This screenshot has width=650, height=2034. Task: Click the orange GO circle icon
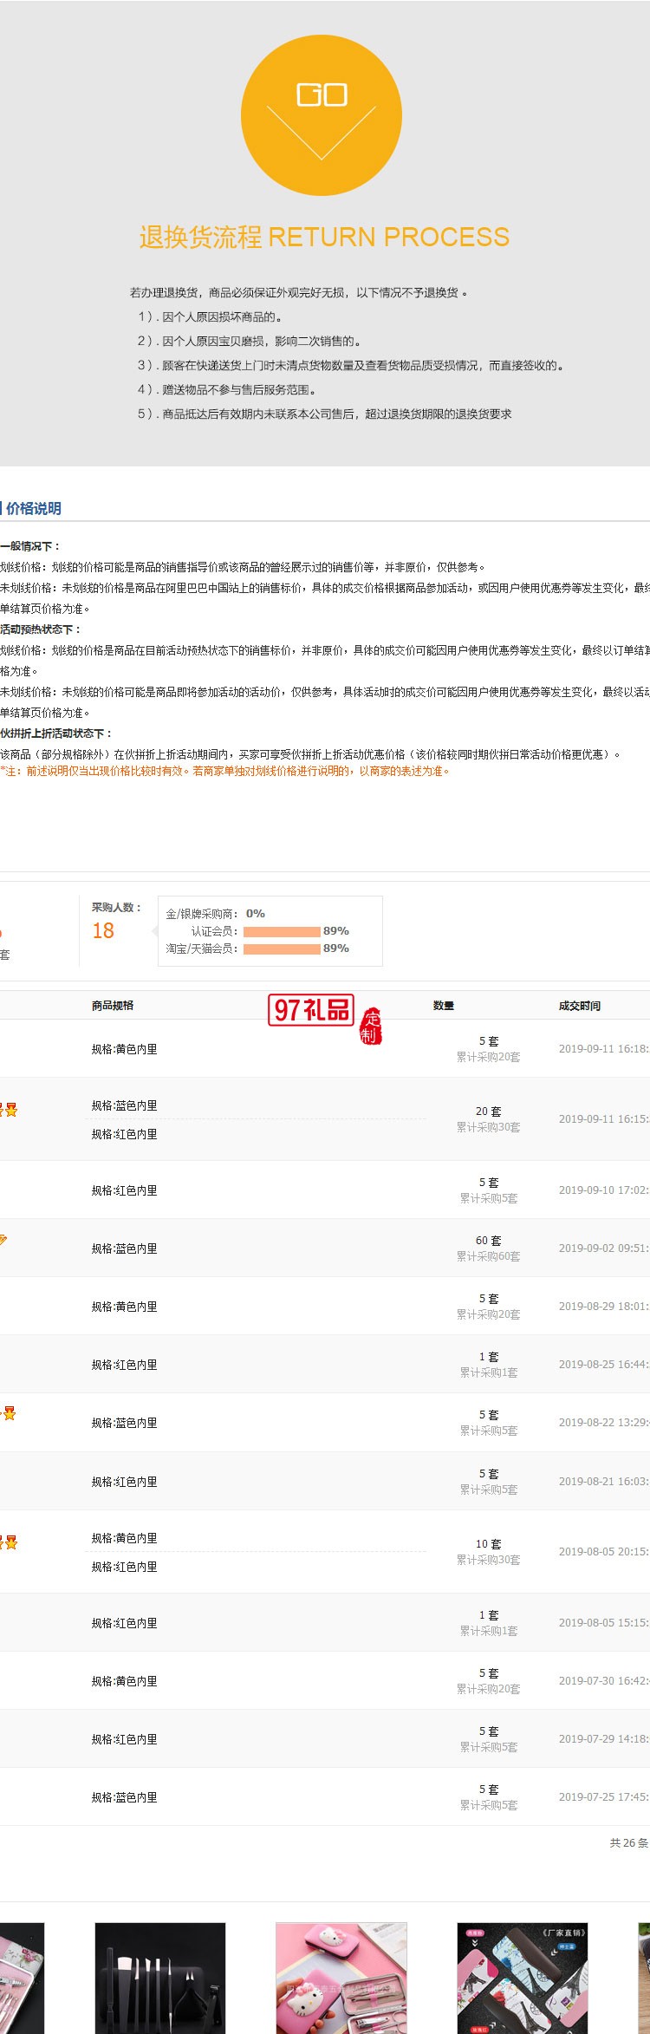(x=322, y=114)
